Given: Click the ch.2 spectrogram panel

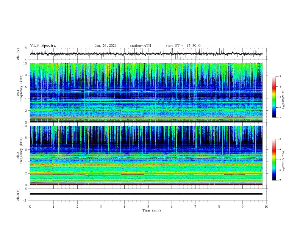Looking at the screenshot, I should click(x=146, y=155).
